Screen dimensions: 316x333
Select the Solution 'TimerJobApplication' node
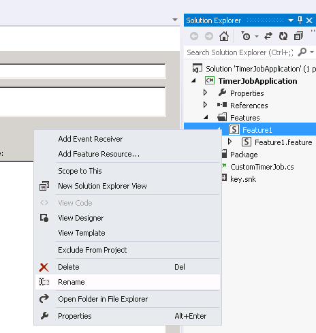[261, 69]
